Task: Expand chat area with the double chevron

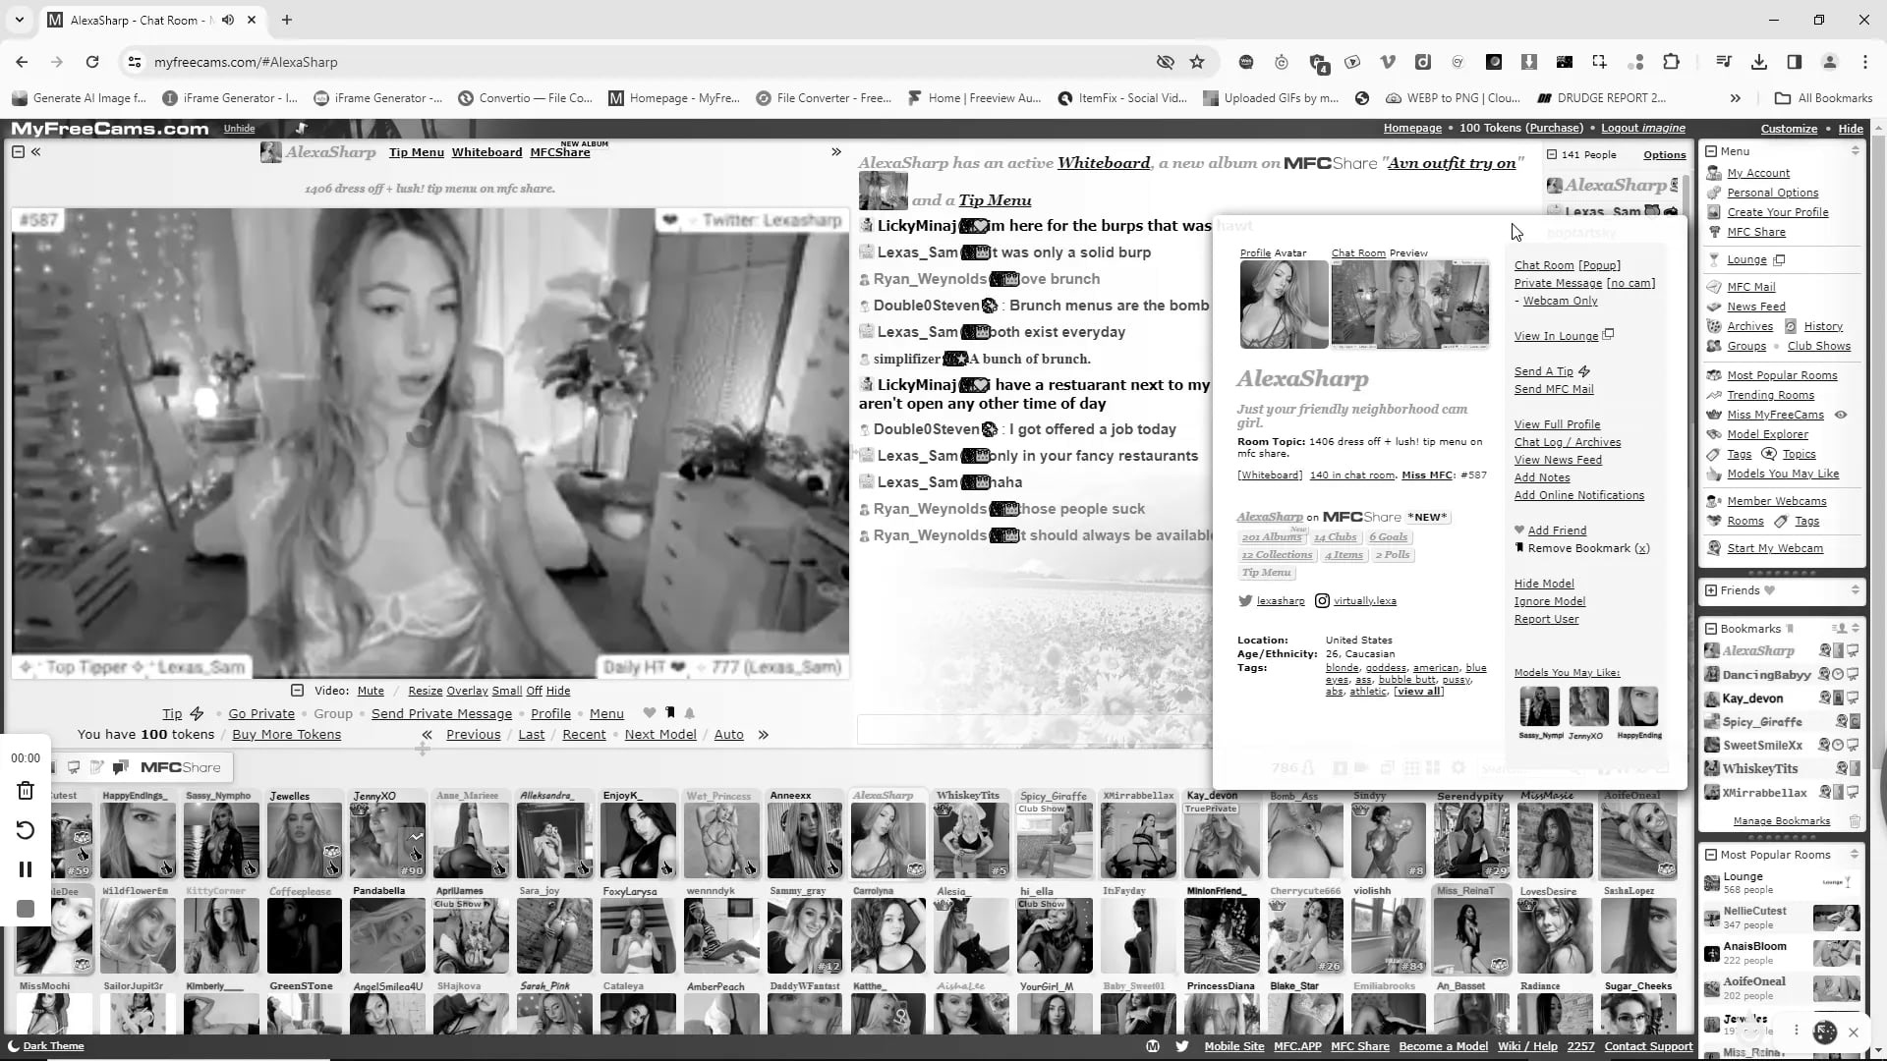Action: coord(836,152)
